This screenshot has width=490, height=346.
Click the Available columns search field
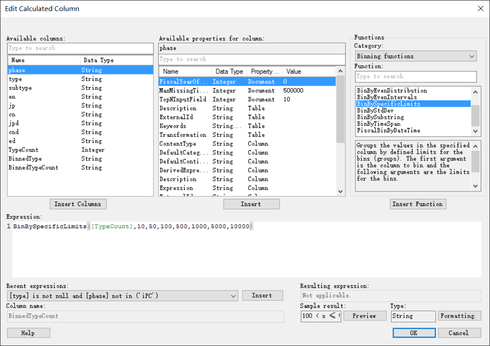point(80,48)
